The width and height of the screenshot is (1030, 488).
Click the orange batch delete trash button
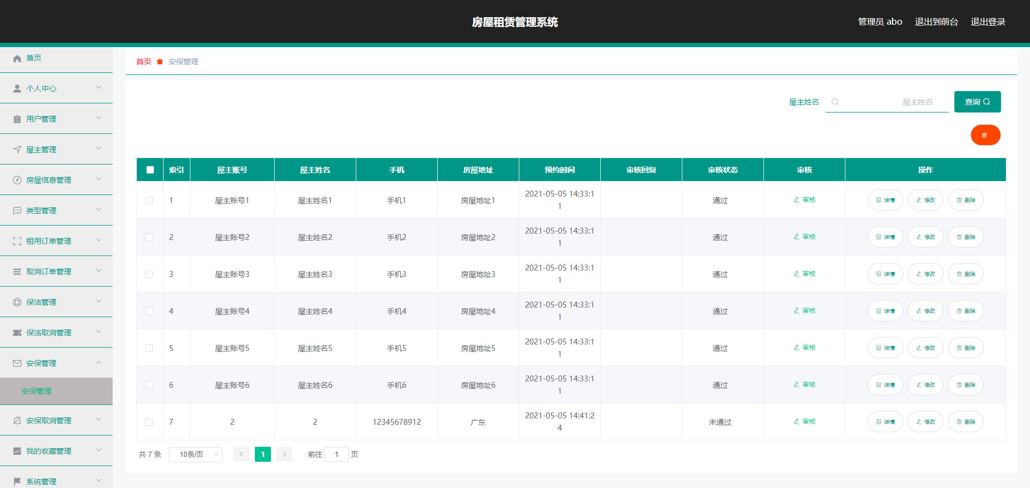(x=985, y=135)
